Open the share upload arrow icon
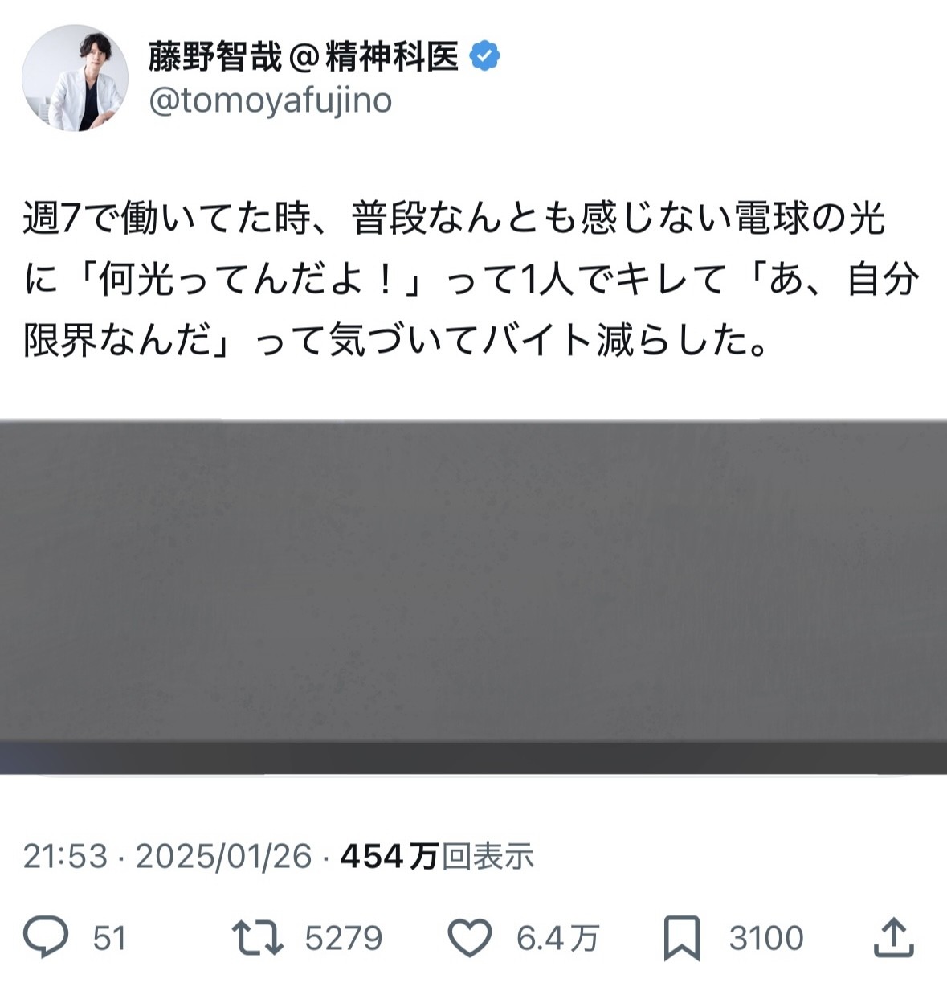The height and width of the screenshot is (987, 947). pos(893,936)
